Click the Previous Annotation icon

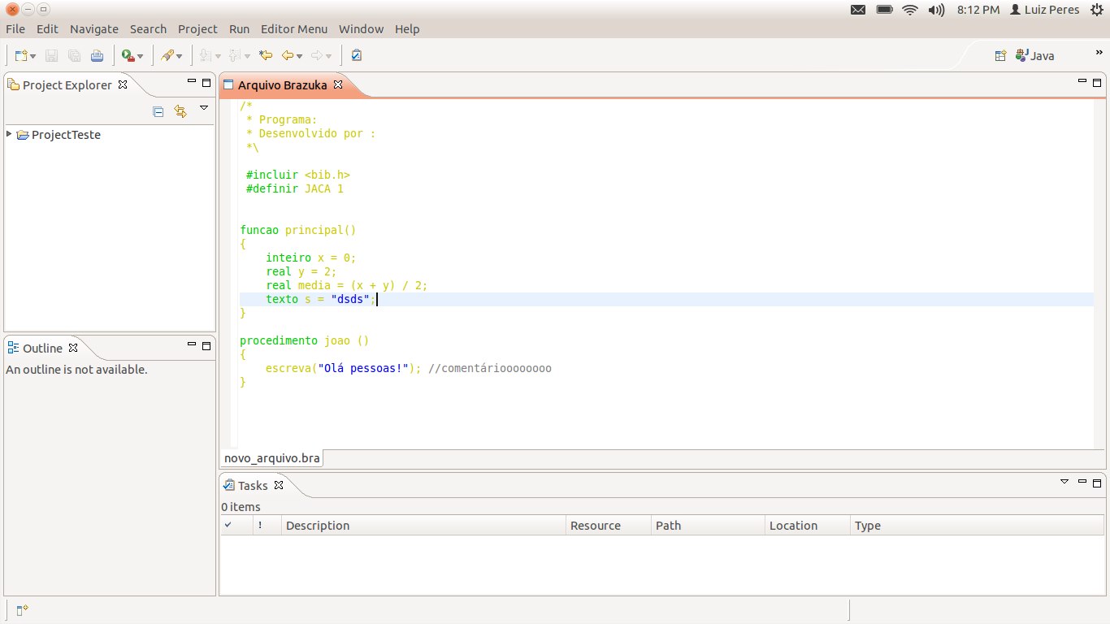235,56
